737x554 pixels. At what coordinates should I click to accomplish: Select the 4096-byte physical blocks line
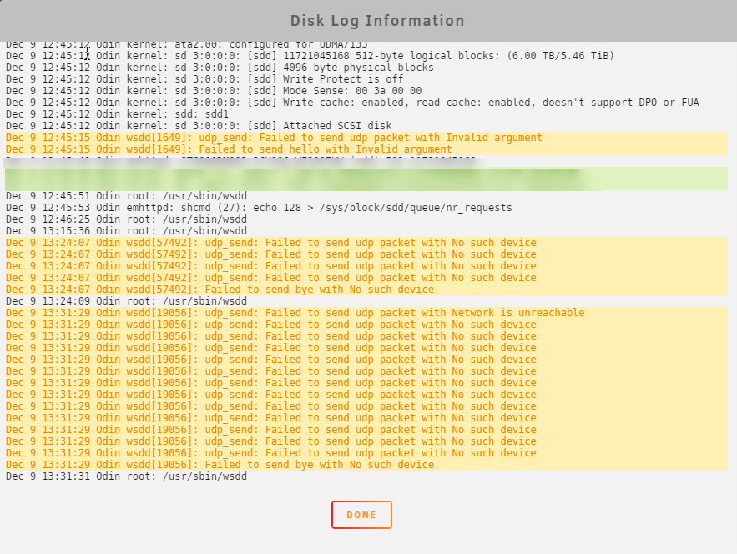pyautogui.click(x=220, y=68)
